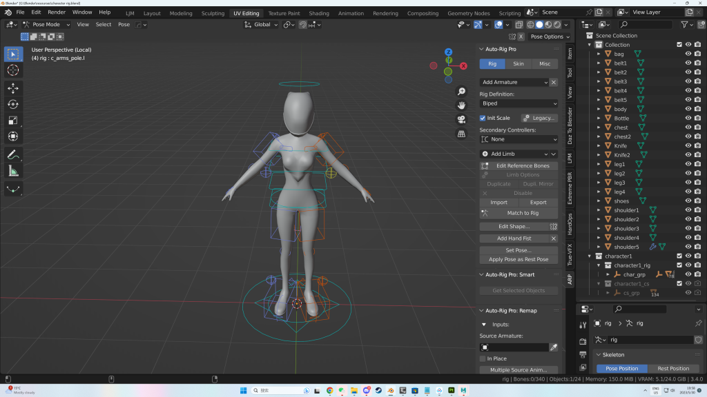Hide the body object with its eye icon
The height and width of the screenshot is (397, 707).
click(688, 109)
